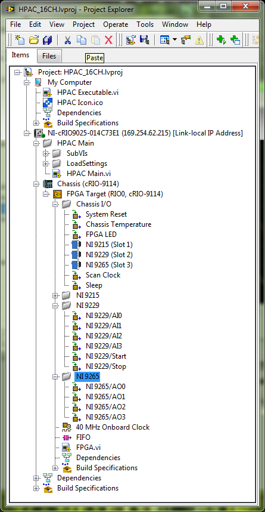Select NI 9265/AO2 channel

click(x=105, y=407)
